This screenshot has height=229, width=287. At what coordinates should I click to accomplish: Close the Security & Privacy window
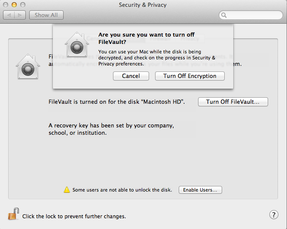point(6,5)
